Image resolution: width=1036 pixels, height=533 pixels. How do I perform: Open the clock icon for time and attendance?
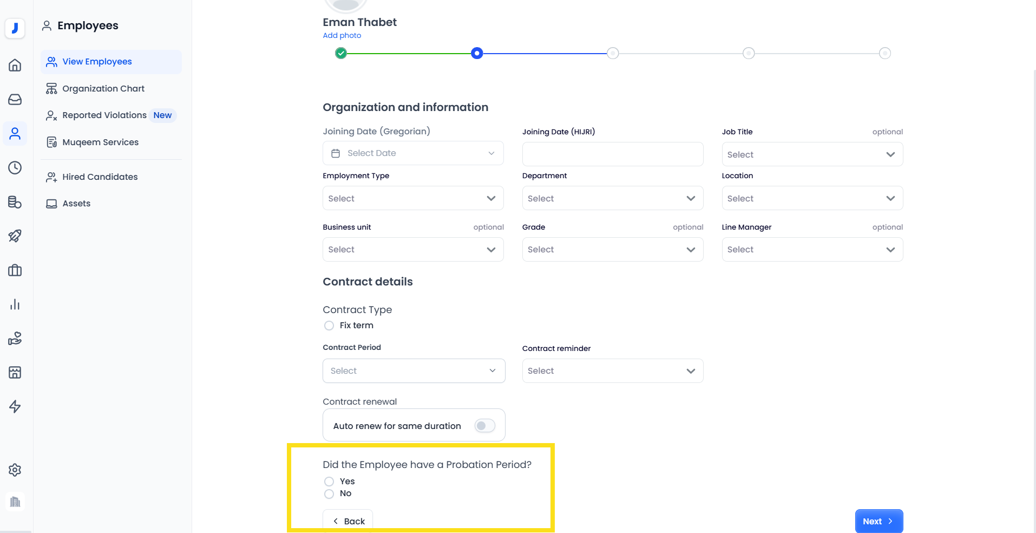click(15, 168)
